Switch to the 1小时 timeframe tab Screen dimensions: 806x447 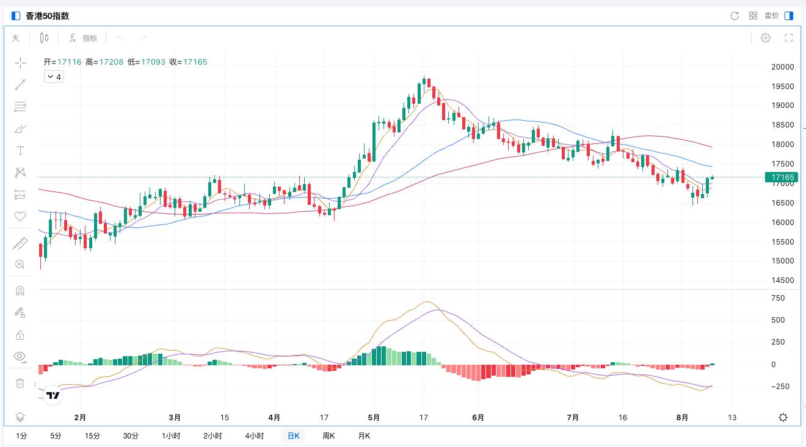(x=171, y=435)
